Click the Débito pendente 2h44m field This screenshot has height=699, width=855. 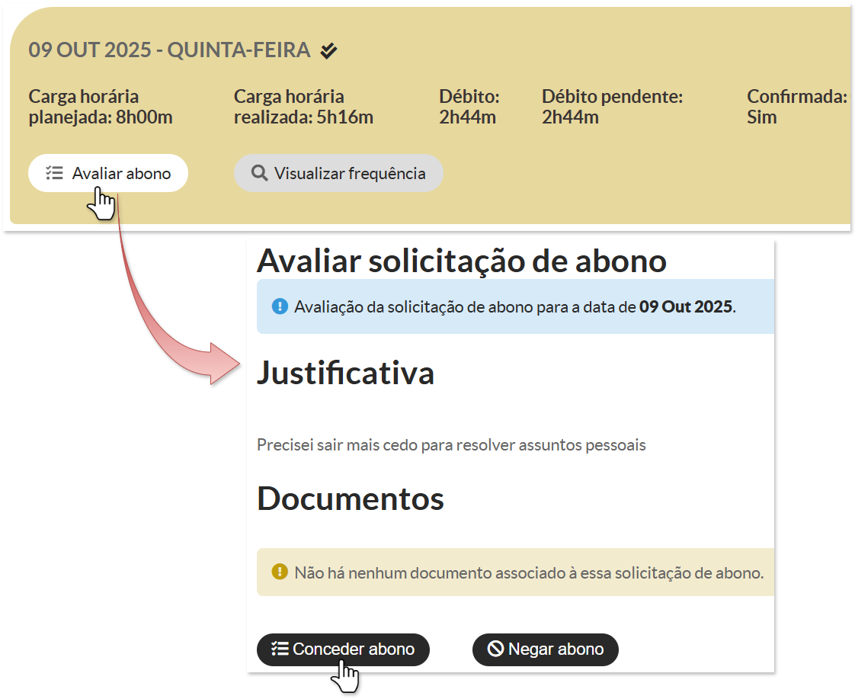[611, 107]
